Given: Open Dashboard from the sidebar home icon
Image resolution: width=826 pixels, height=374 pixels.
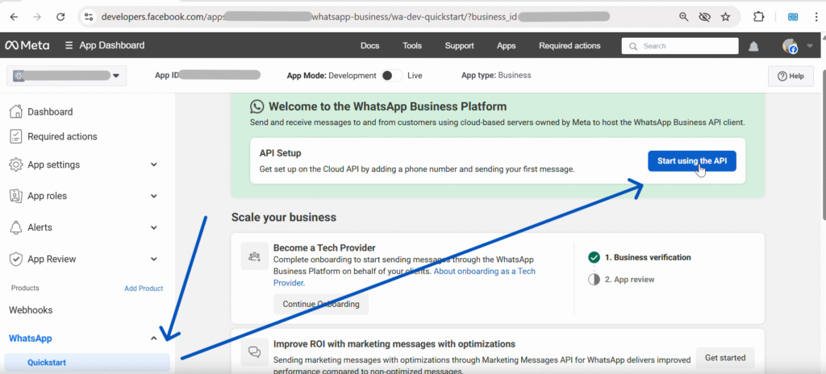Looking at the screenshot, I should (x=16, y=112).
